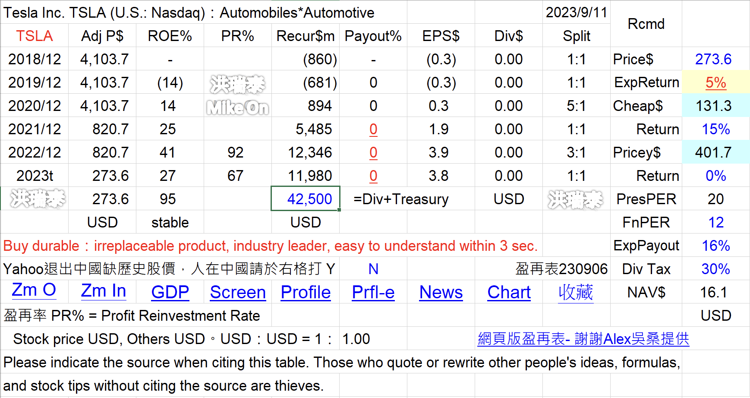
Task: Click the EPS$ column header
Action: pyautogui.click(x=441, y=36)
